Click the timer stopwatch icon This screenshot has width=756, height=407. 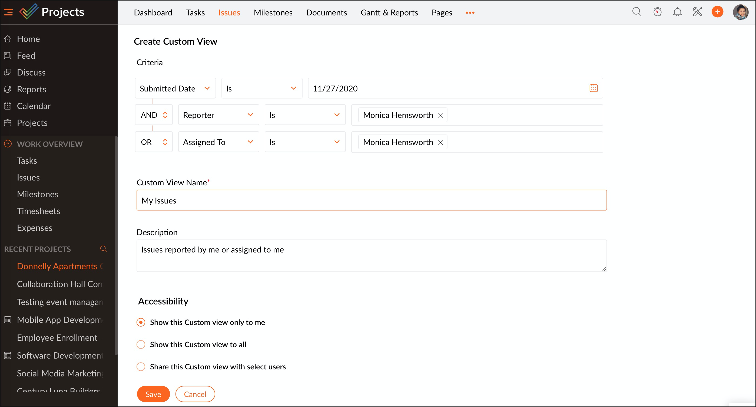pyautogui.click(x=657, y=12)
